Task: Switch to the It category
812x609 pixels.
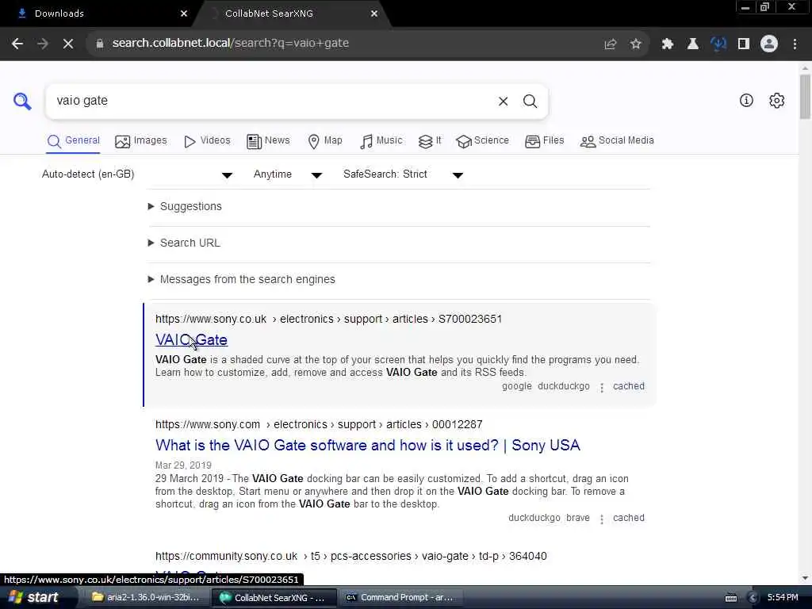Action: [430, 141]
